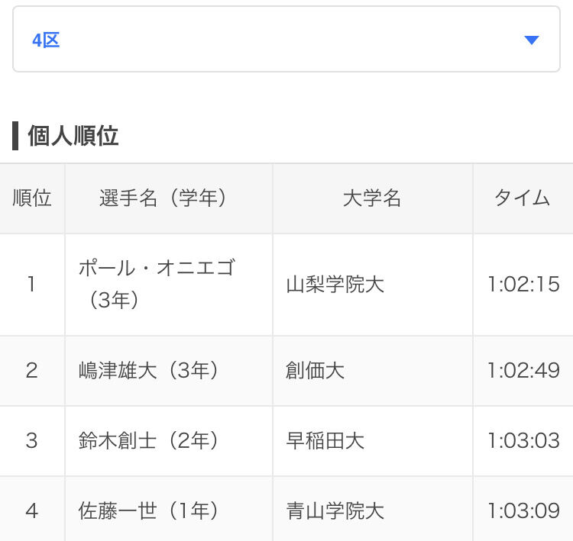The height and width of the screenshot is (541, 573).
Task: Click the 大学名 column header
Action: pos(372,198)
